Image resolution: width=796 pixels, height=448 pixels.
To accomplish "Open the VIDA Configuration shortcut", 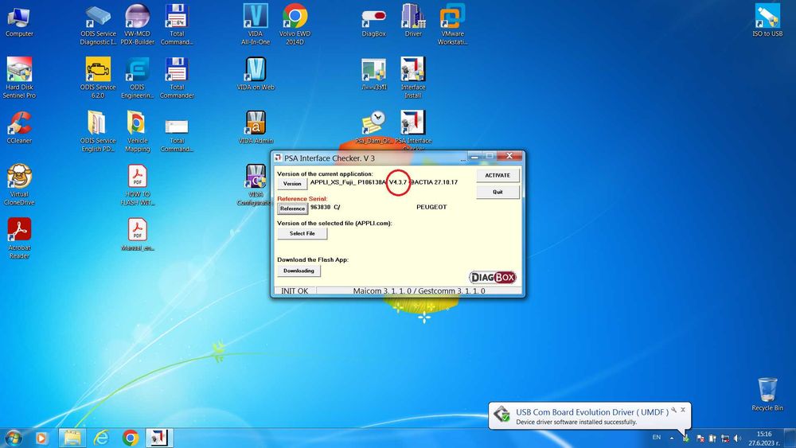I will [256, 185].
